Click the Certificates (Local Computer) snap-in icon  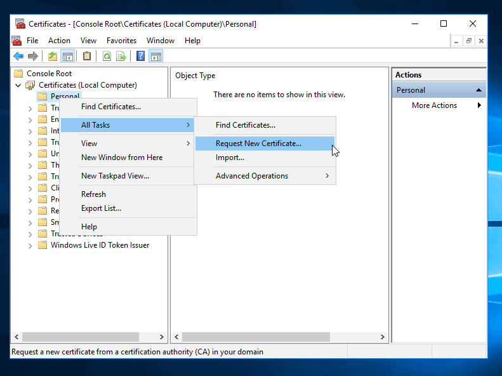(x=30, y=85)
